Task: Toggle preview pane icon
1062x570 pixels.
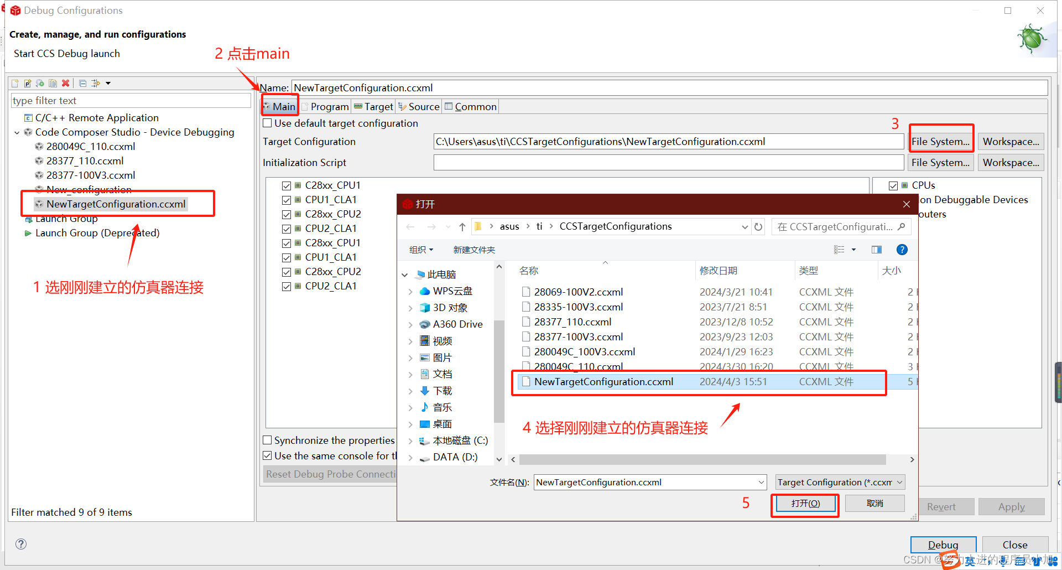Action: pyautogui.click(x=877, y=250)
